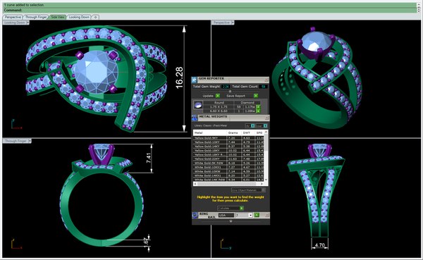Click in the Command input line

click(210, 10)
